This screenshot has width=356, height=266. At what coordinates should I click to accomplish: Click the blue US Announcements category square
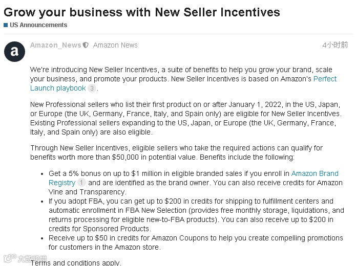coord(6,25)
